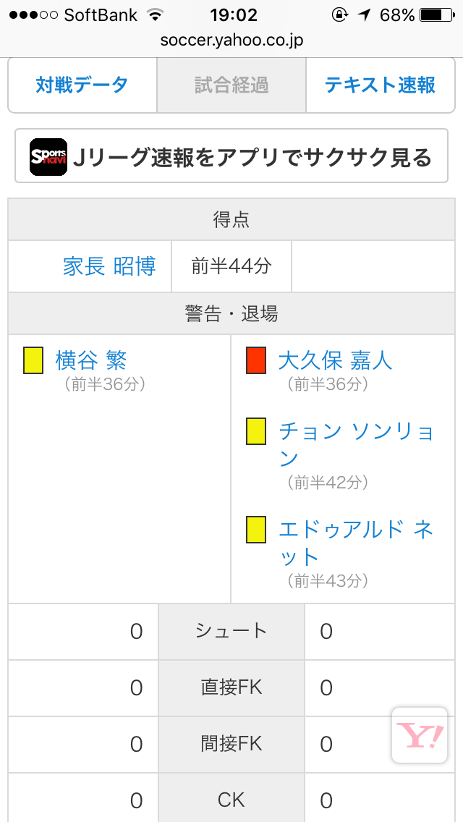This screenshot has height=822, width=463.
Task: Open the Jリーグ速報をアプリでサクサク見る banner
Action: click(231, 156)
